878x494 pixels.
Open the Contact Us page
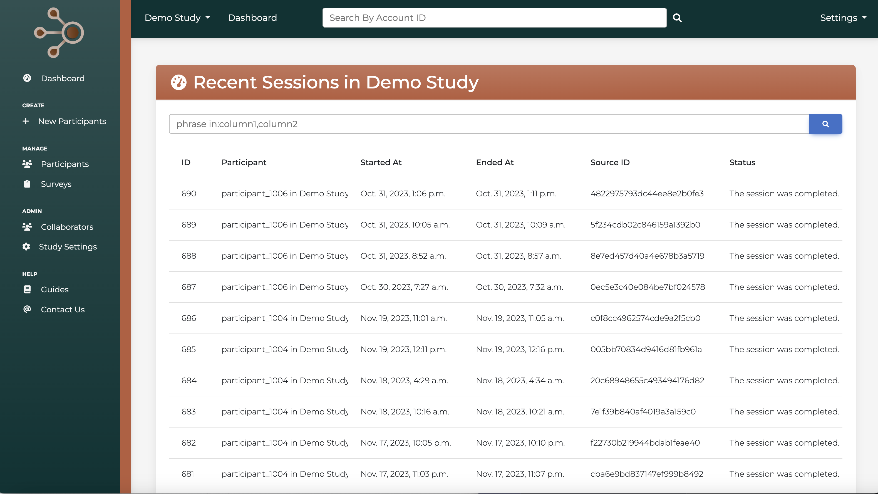point(63,309)
